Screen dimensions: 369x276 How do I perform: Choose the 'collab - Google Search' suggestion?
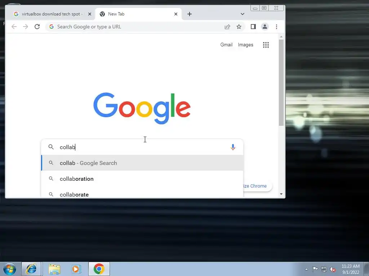(142, 163)
